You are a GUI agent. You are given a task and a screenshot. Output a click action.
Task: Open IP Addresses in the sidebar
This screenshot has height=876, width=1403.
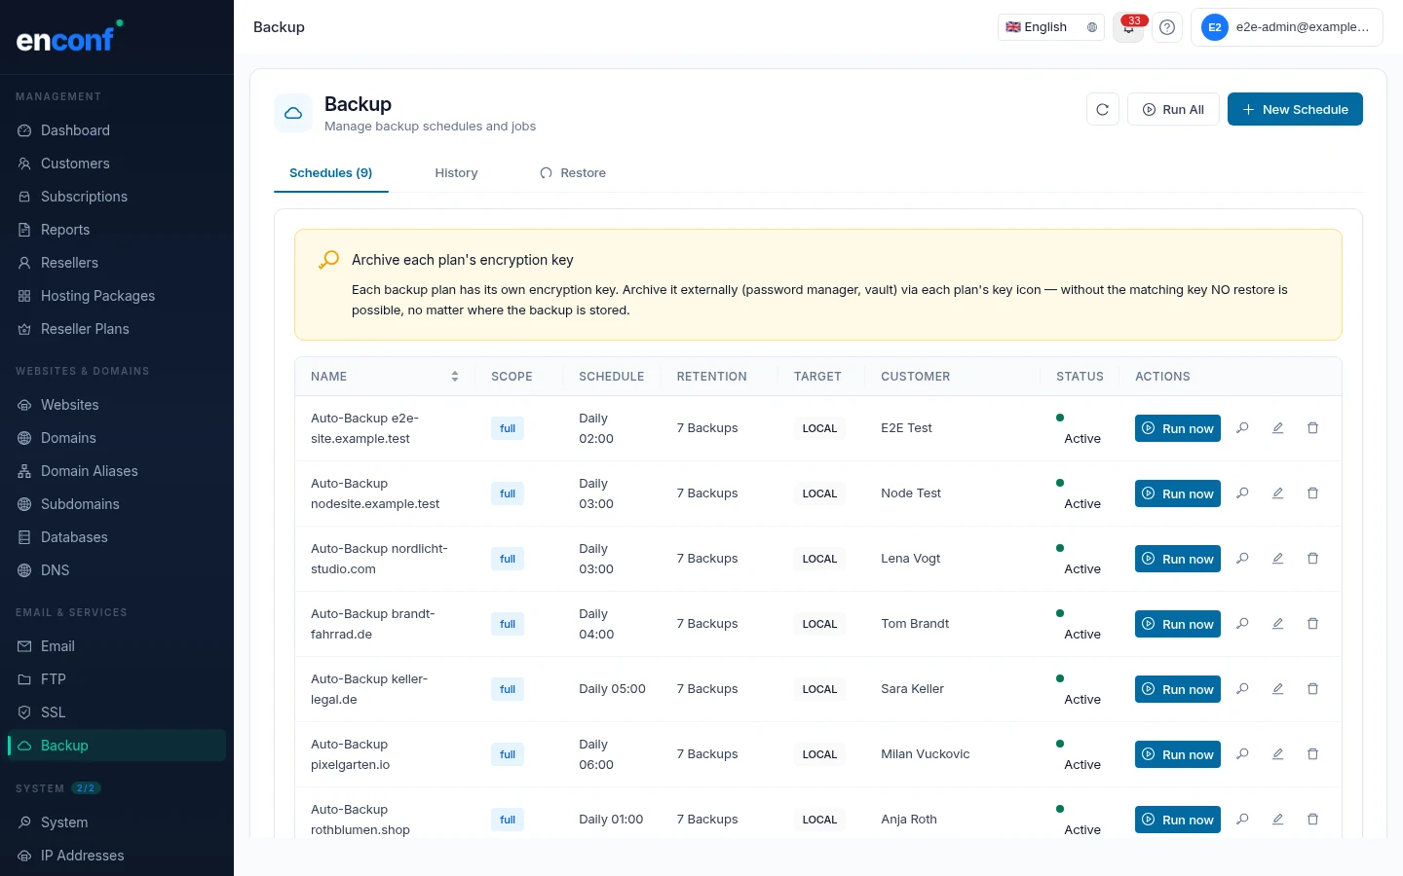(117, 856)
